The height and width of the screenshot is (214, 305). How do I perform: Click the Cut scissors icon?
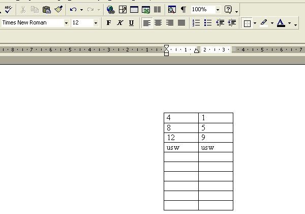pyautogui.click(x=23, y=9)
